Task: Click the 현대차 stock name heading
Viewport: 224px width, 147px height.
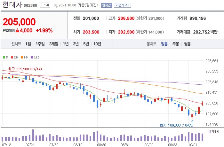Action: (x=12, y=5)
